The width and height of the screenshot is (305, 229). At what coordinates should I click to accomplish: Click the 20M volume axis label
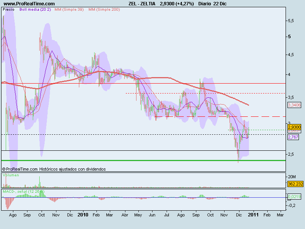click(292, 177)
